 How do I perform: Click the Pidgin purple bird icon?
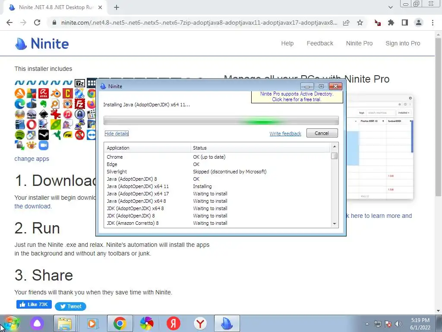pos(68,124)
